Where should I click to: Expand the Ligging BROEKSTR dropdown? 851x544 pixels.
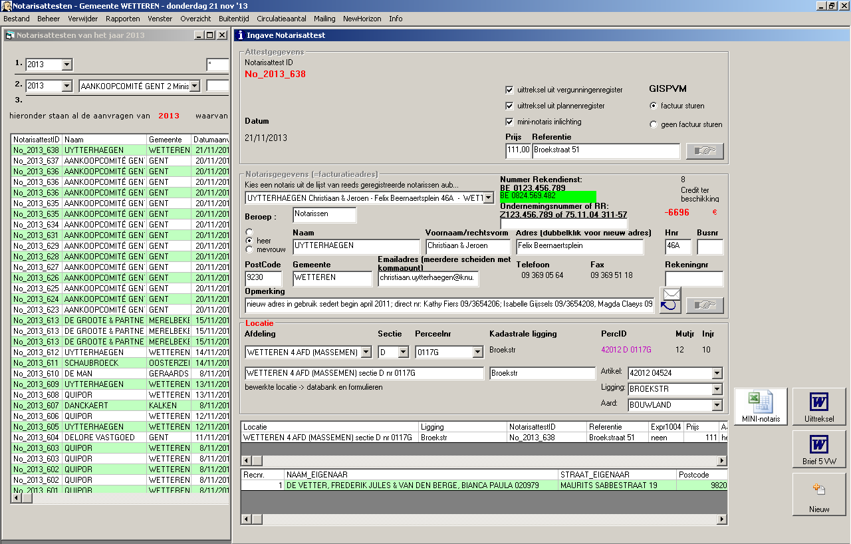[x=717, y=389]
